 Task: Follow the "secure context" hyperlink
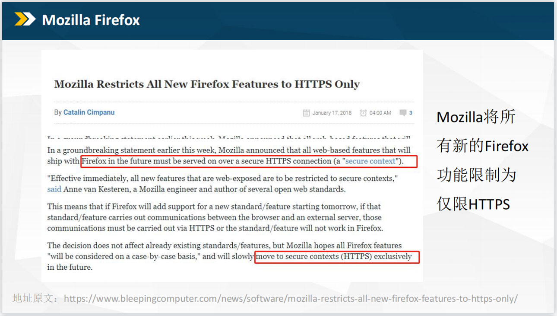[370, 161]
